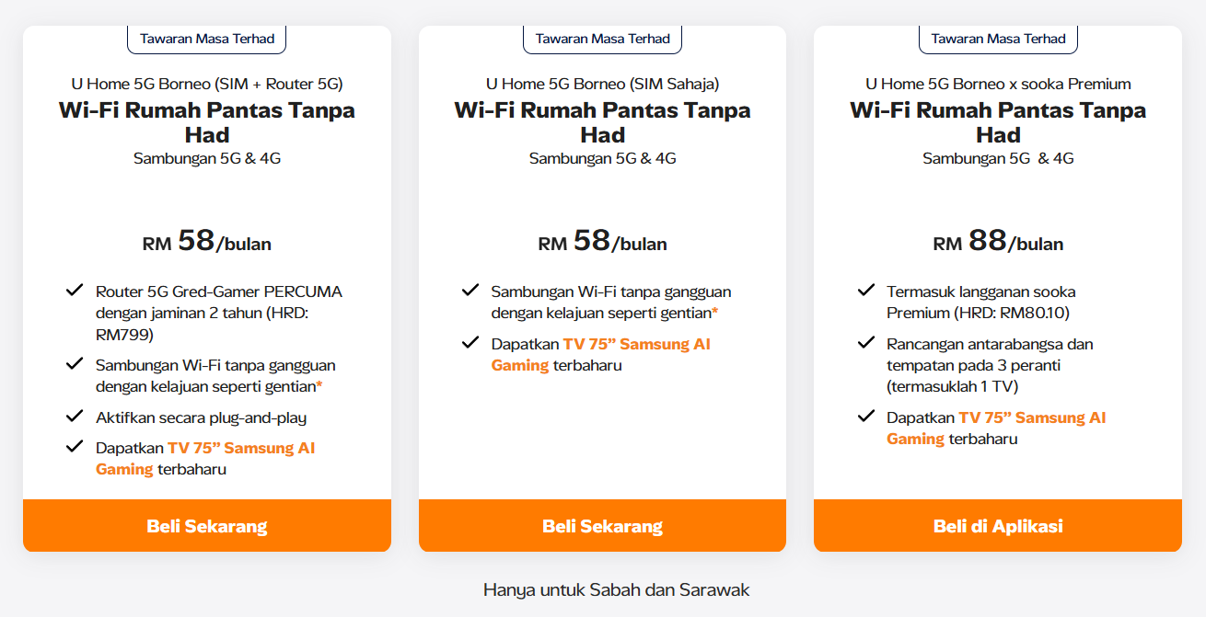Click checkmark next to Aktifkan secara plug-and-play
1206x617 pixels.
tap(75, 417)
